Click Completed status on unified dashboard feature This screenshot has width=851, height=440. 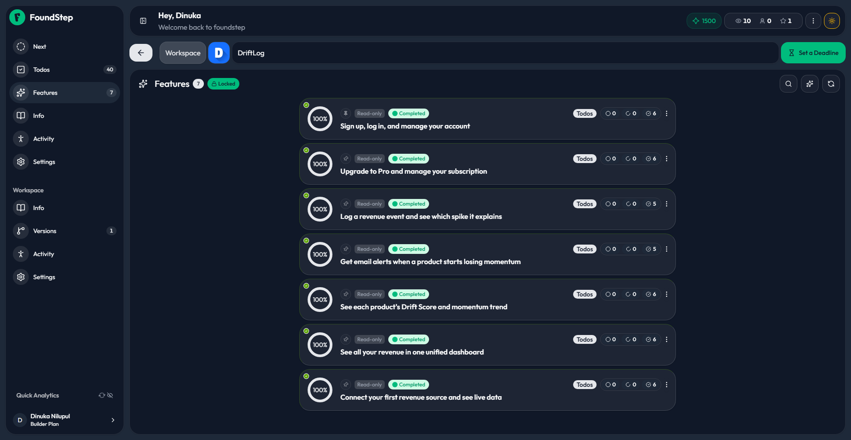tap(409, 339)
